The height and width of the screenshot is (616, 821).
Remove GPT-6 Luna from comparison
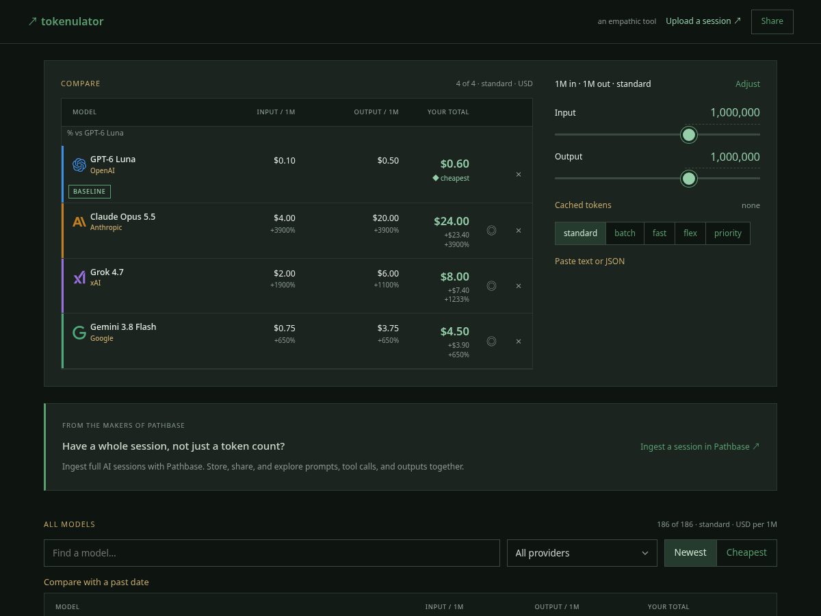(x=519, y=175)
